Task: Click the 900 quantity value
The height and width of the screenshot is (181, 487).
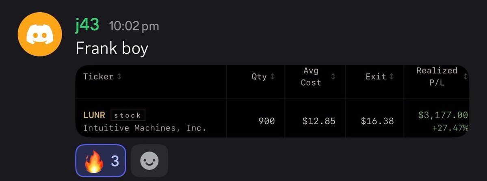Action: pyautogui.click(x=267, y=121)
